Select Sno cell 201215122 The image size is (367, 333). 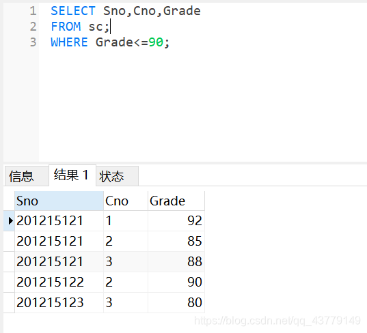[59, 282]
